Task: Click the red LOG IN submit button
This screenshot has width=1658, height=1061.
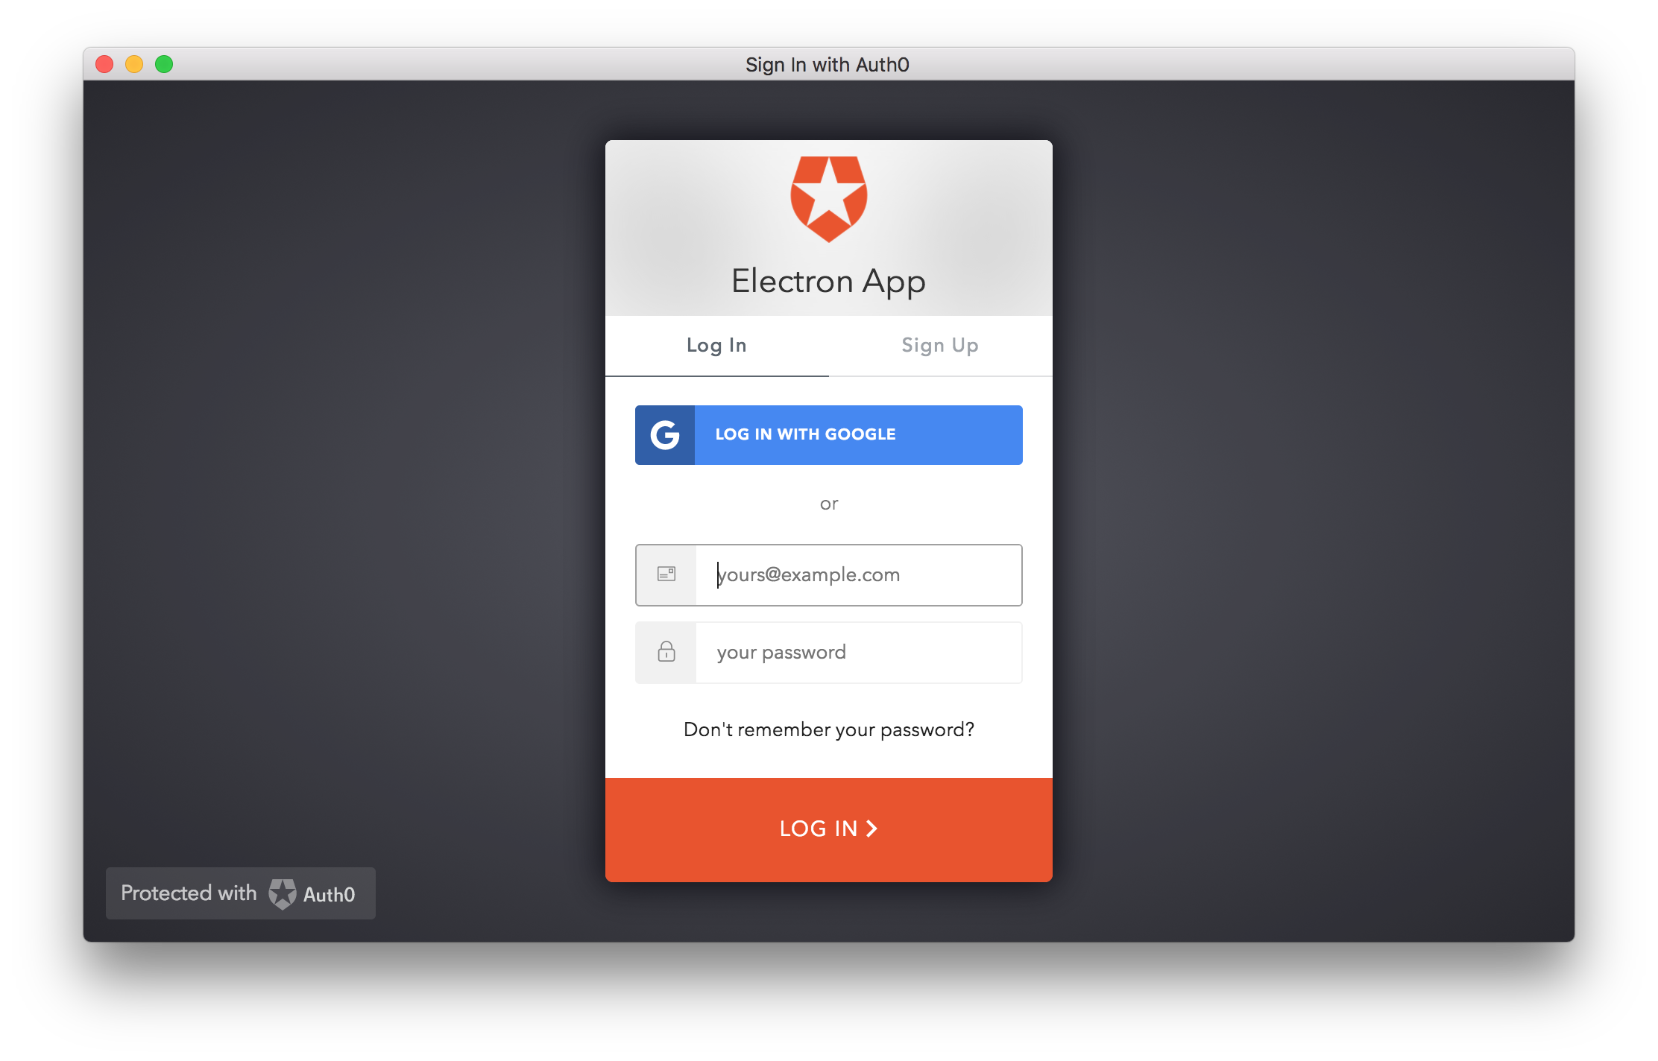Action: (x=828, y=828)
